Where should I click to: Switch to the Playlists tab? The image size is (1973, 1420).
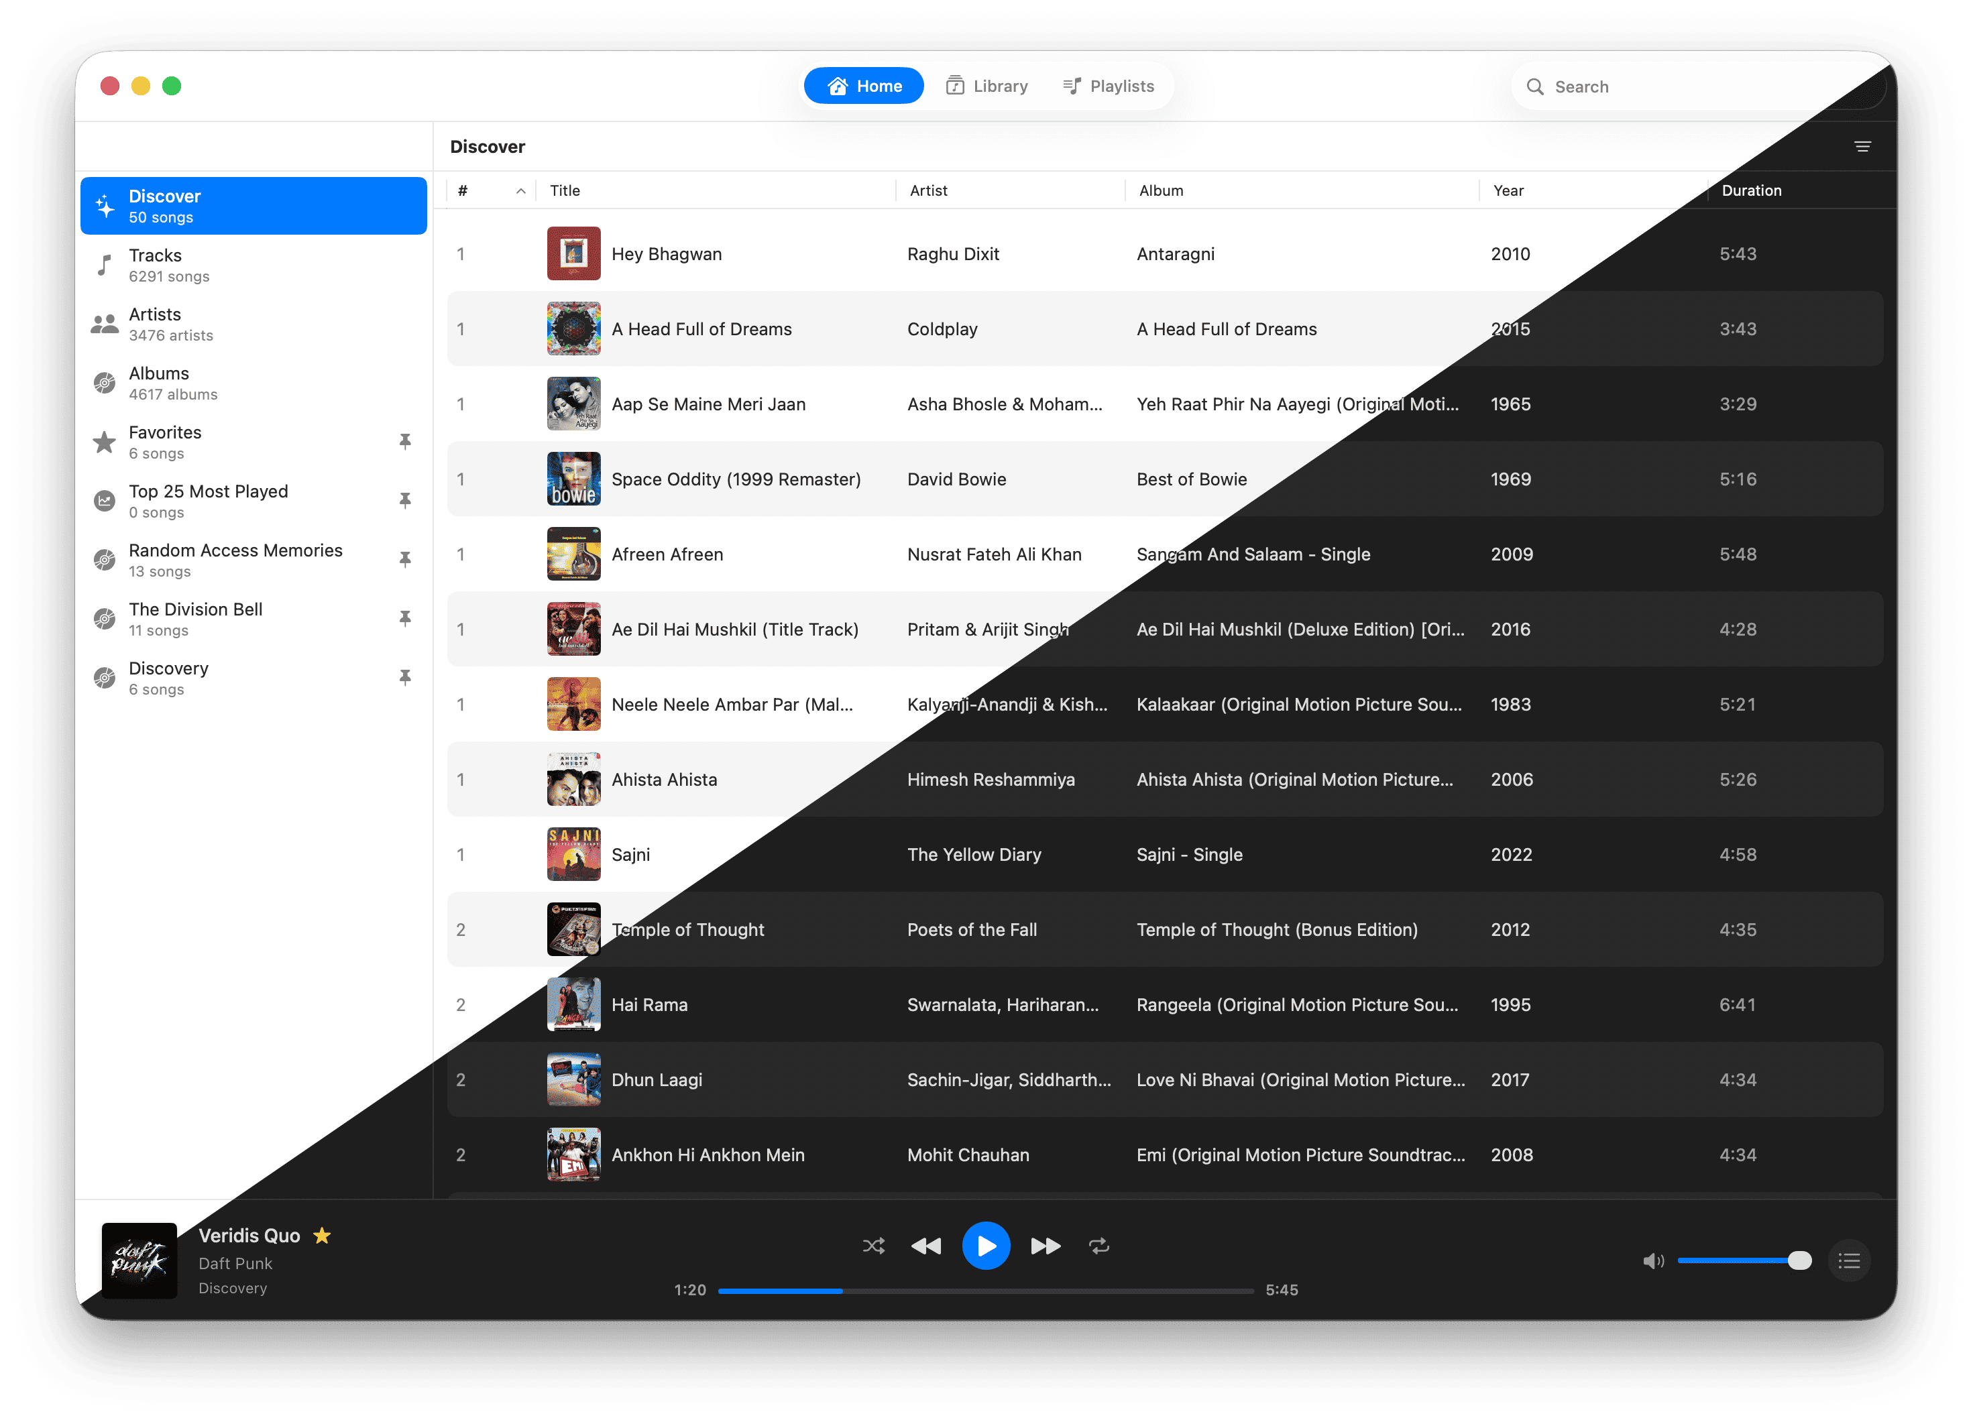[1109, 86]
